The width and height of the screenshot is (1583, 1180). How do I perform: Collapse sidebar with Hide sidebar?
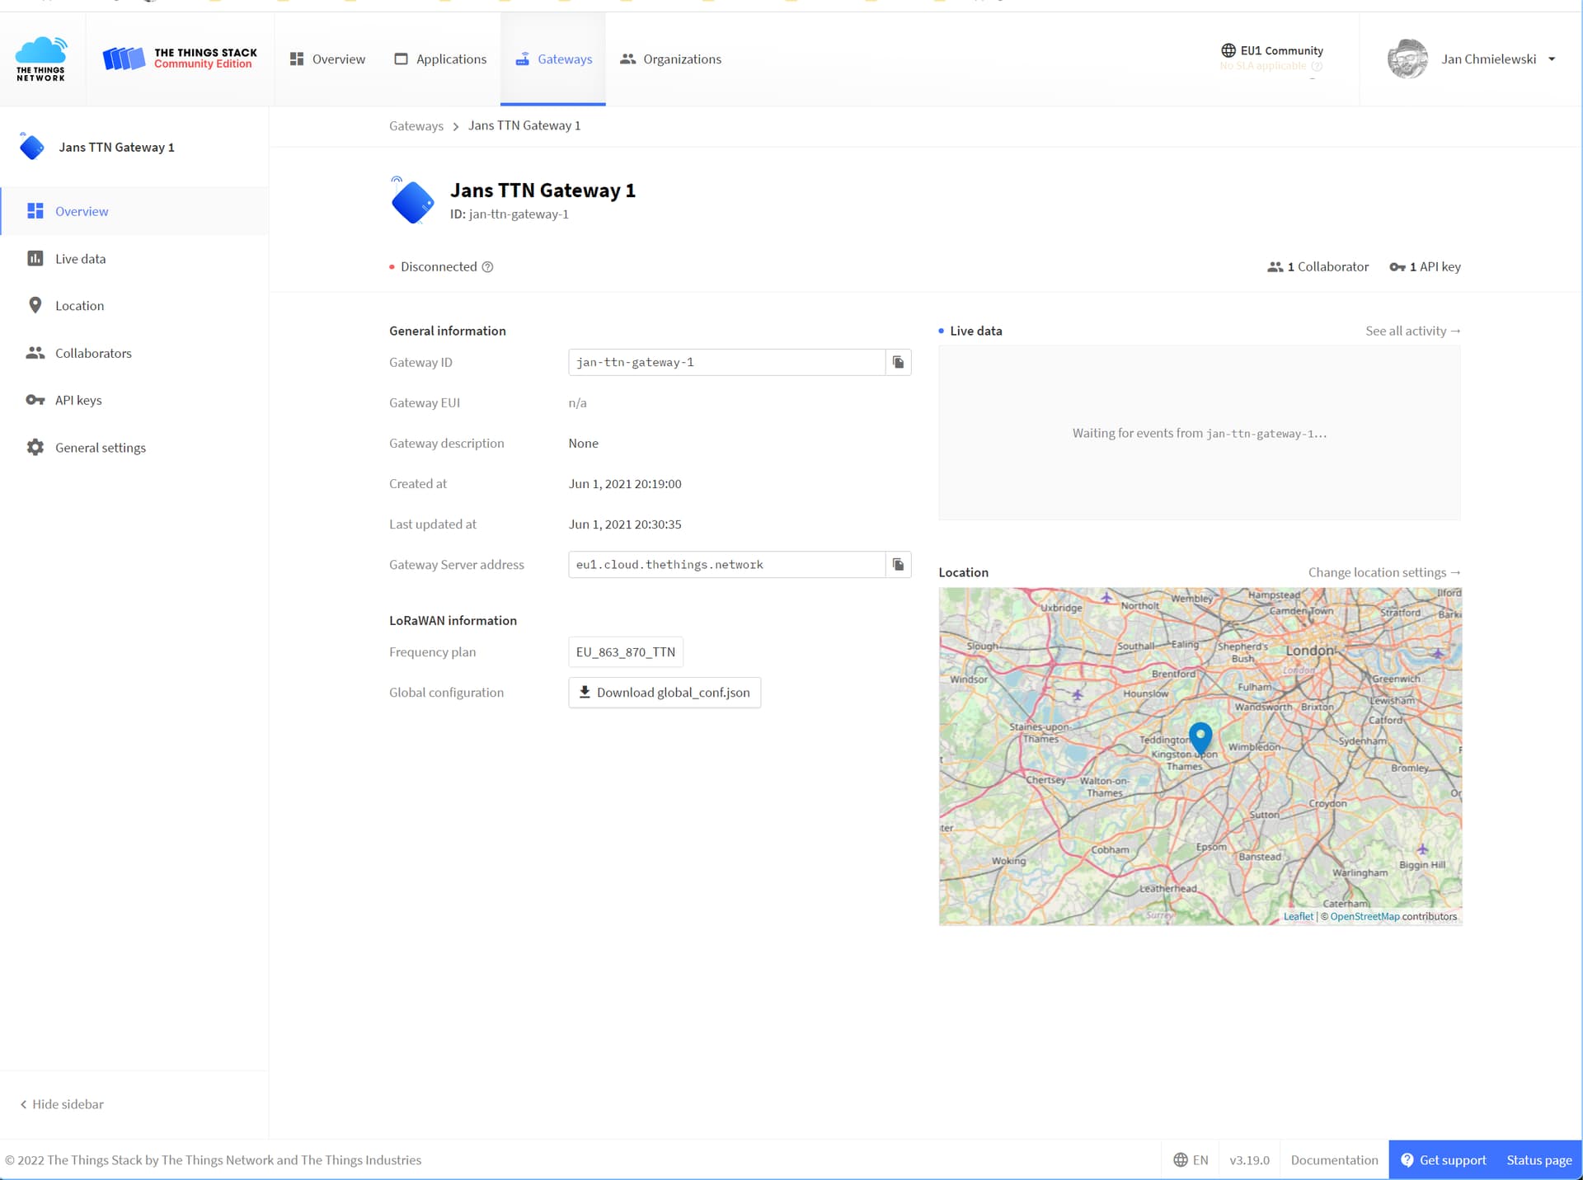tap(62, 1104)
